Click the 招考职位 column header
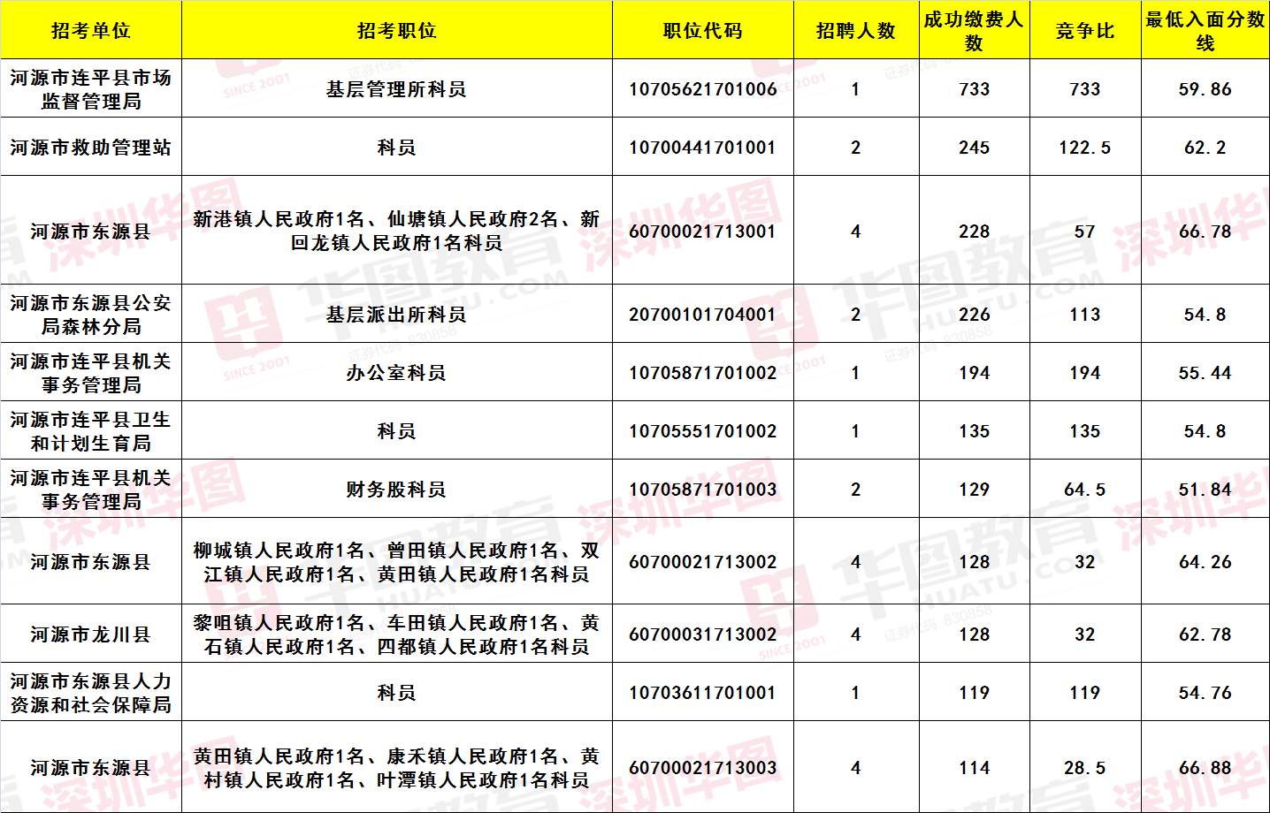The image size is (1270, 813). 397,30
